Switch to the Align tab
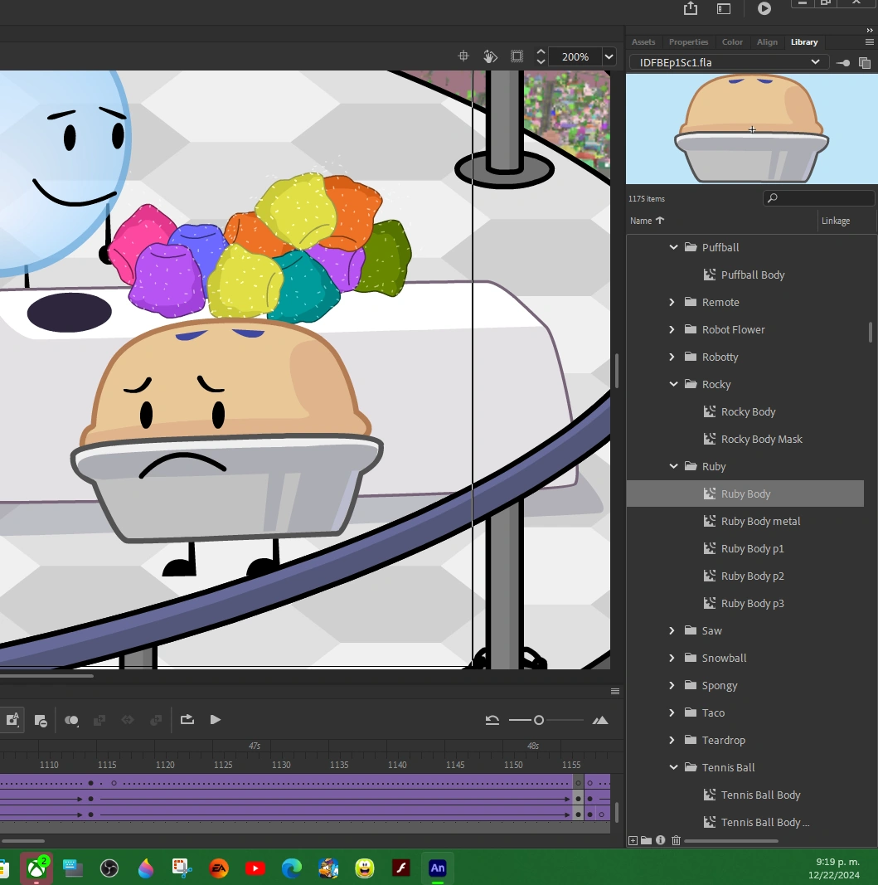 click(x=767, y=42)
